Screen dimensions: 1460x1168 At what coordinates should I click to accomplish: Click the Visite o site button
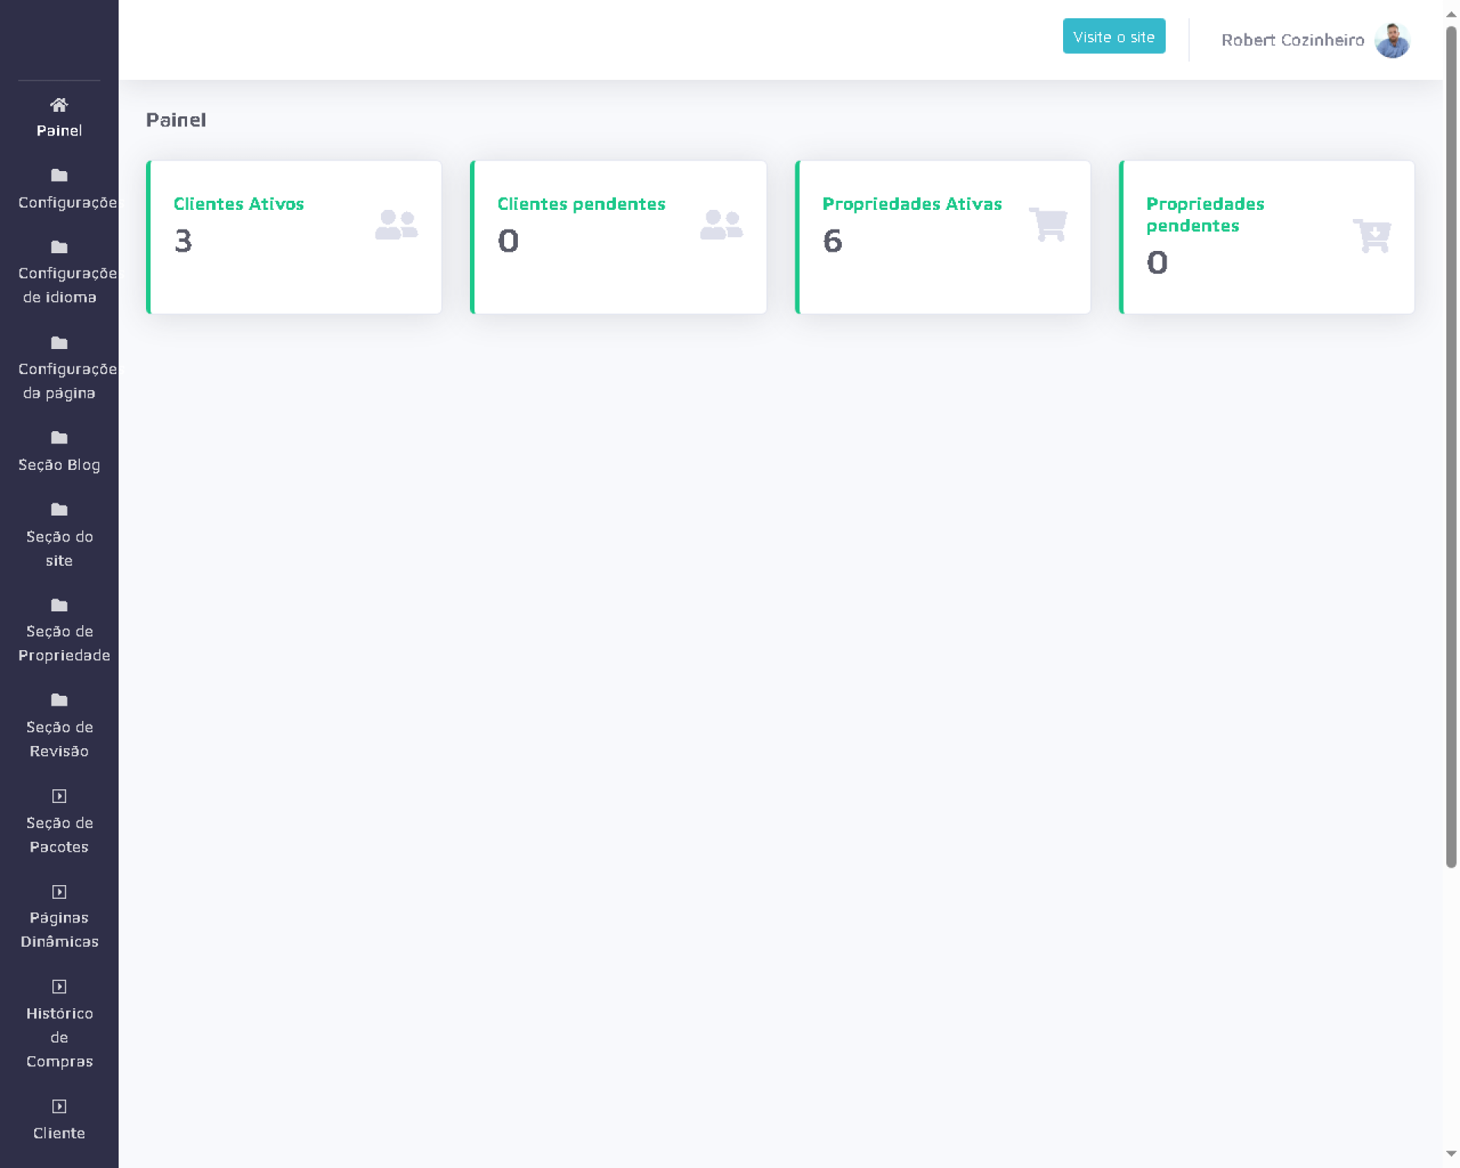click(1113, 36)
